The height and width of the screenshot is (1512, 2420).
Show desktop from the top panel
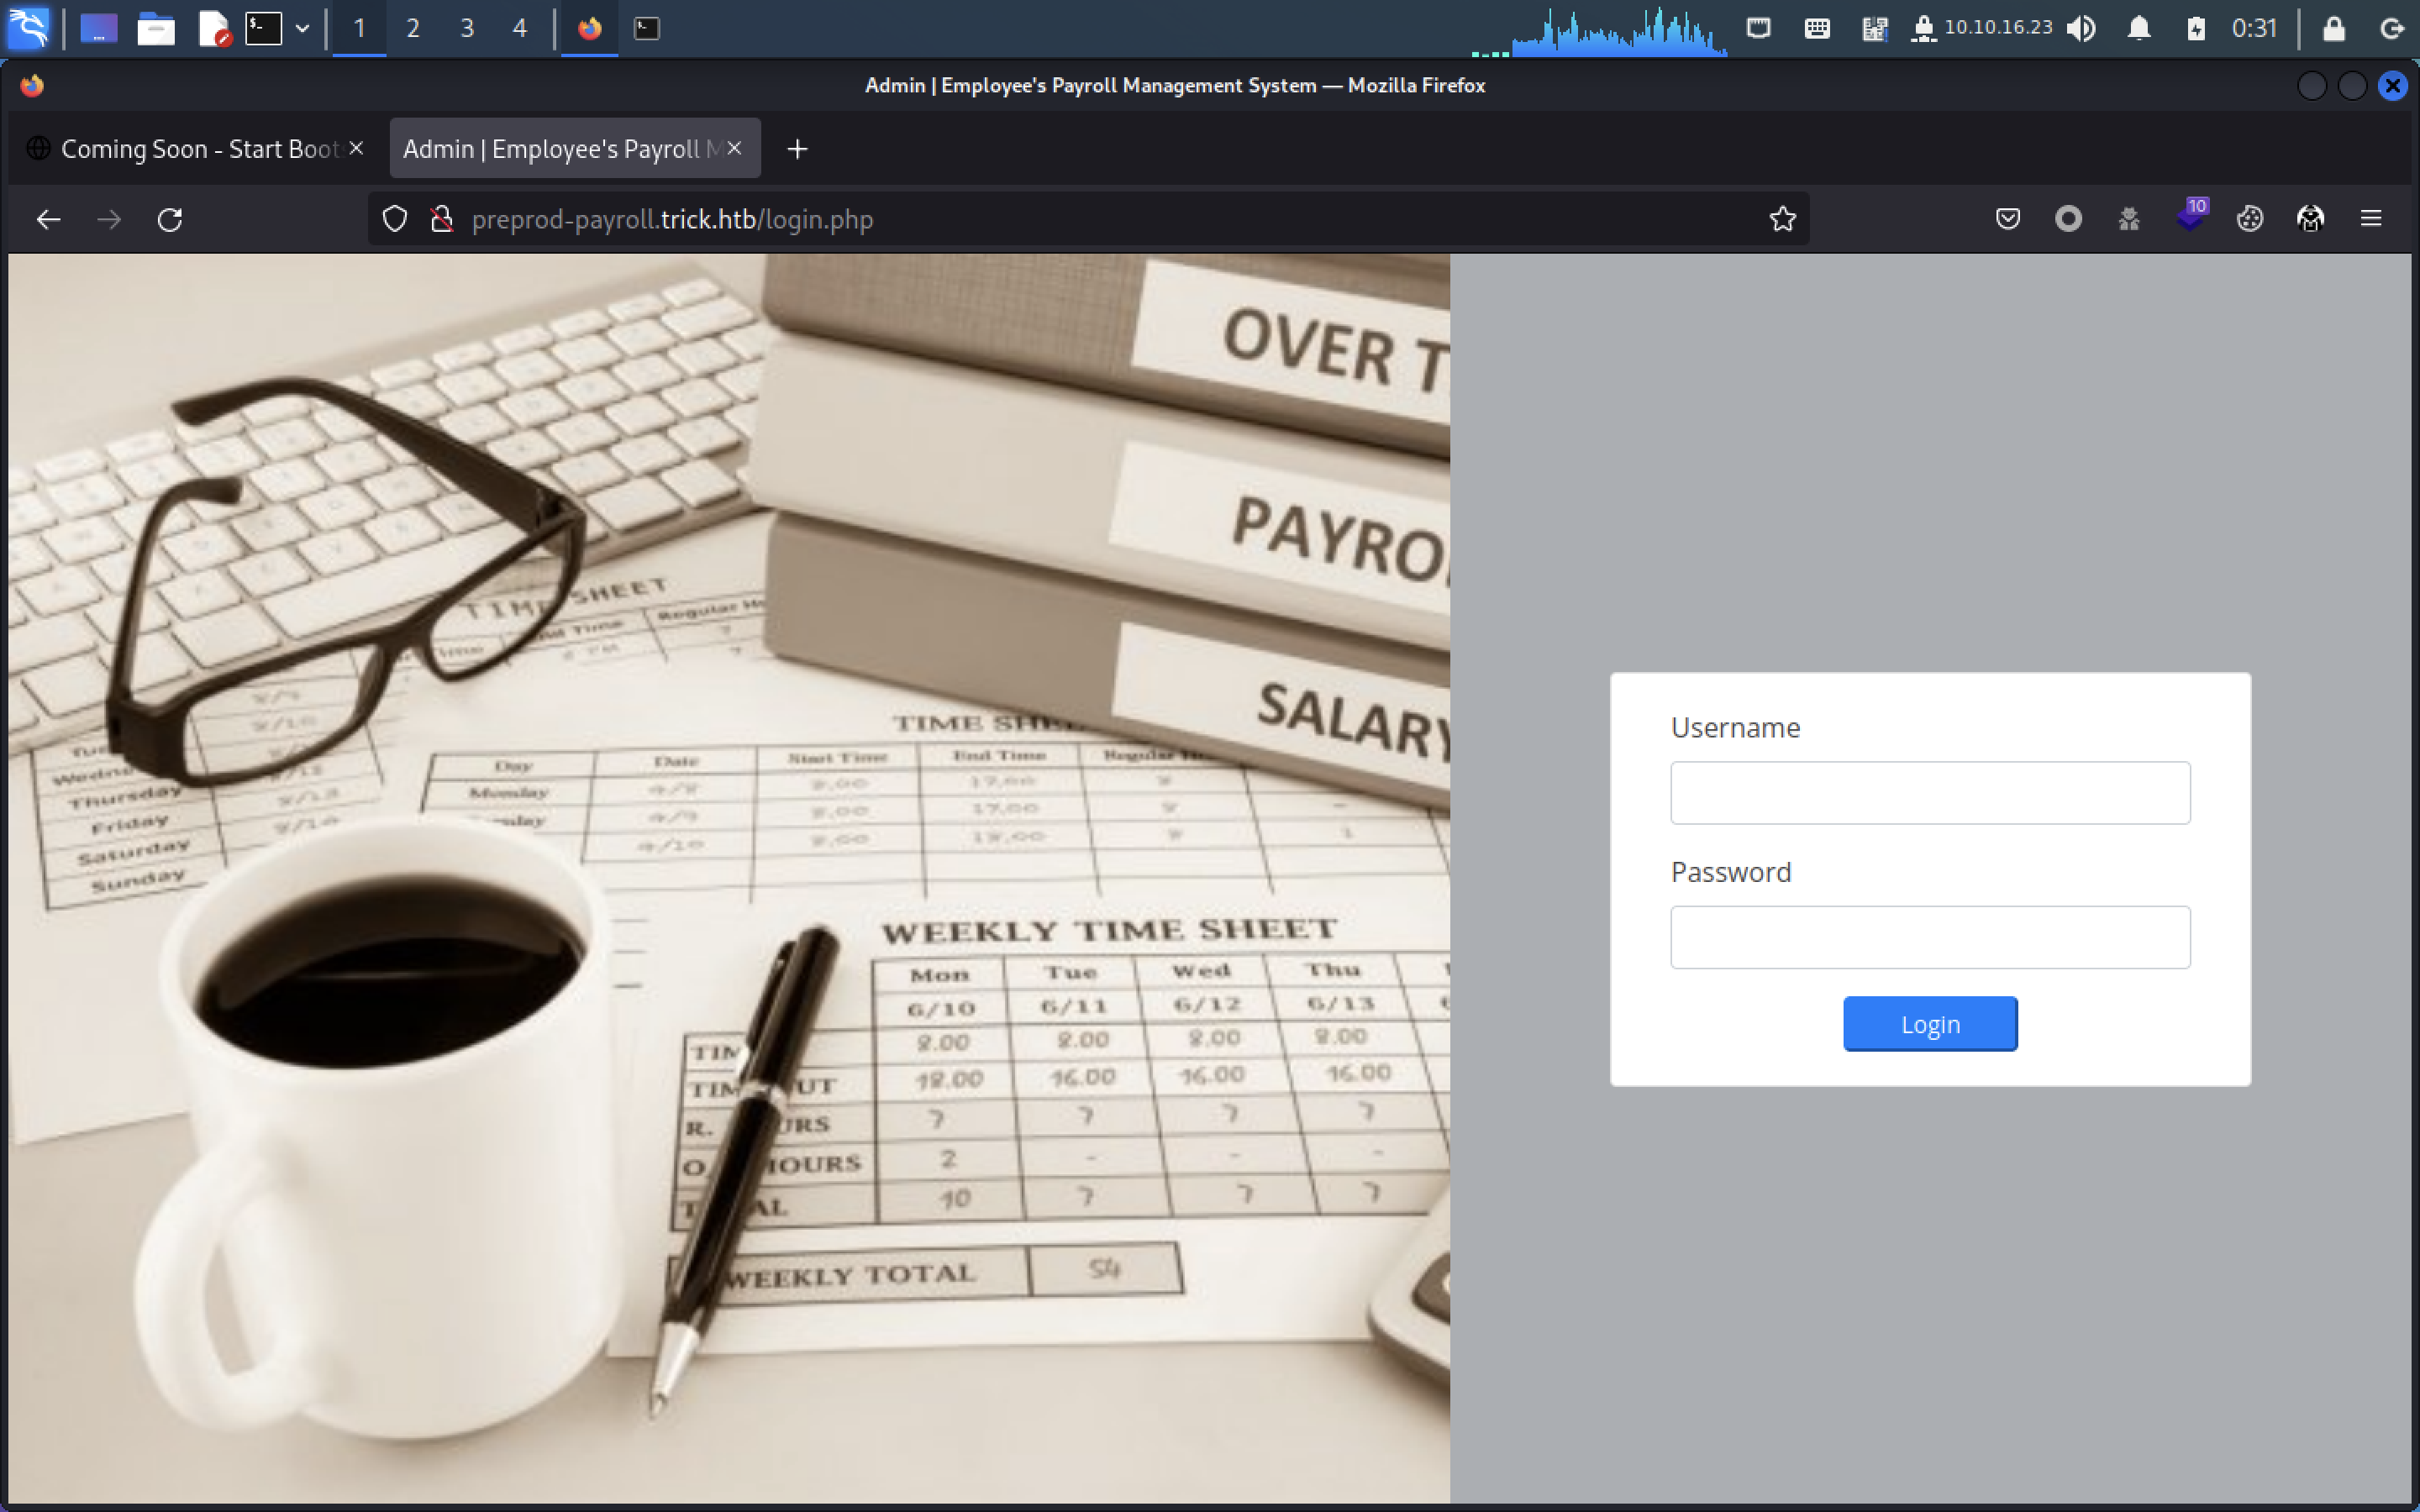click(98, 28)
